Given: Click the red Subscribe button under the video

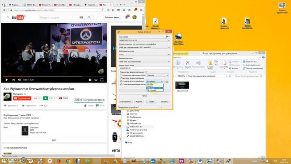Looking at the screenshot, I should pos(22,98).
